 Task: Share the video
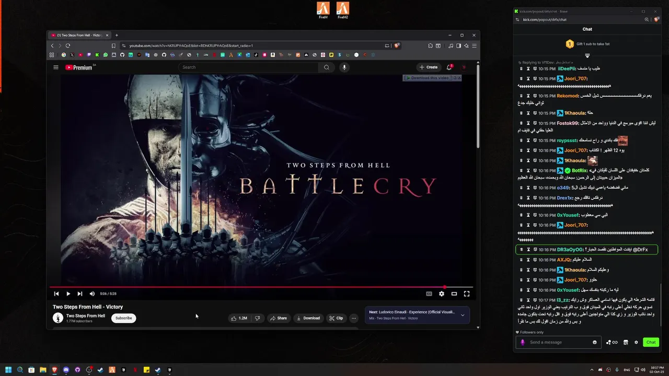coord(278,318)
